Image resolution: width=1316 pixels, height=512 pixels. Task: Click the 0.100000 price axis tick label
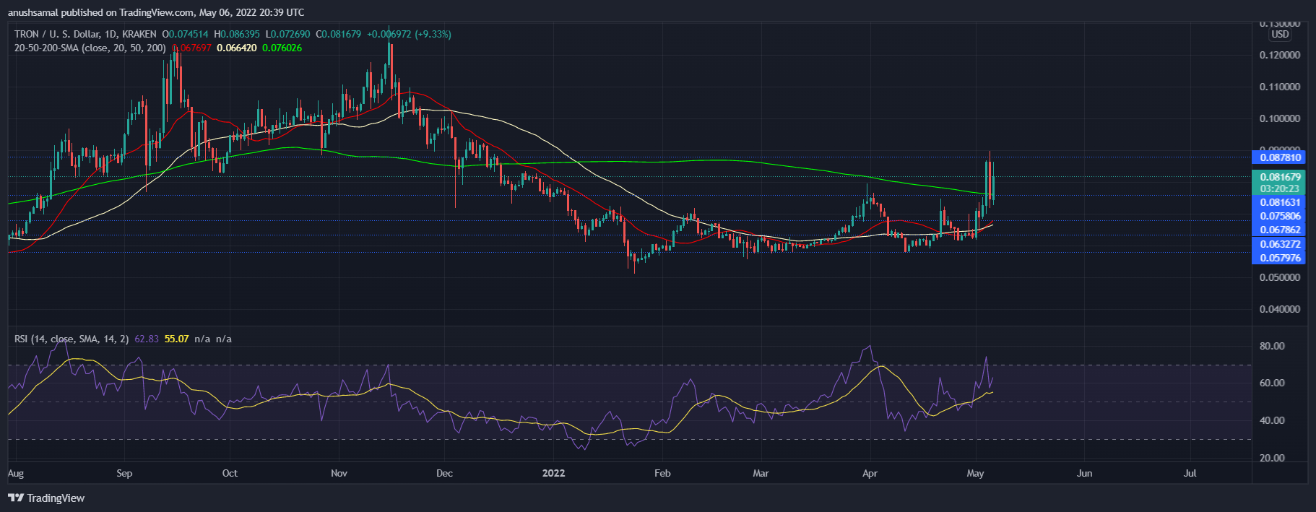point(1279,118)
